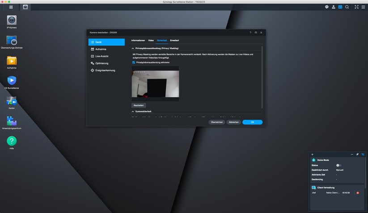Click the help question mark in dialog
368x213 pixels.
coord(250,33)
